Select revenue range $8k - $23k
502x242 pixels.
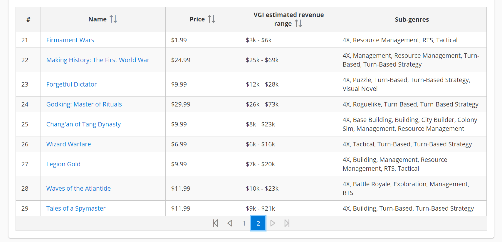[260, 124]
